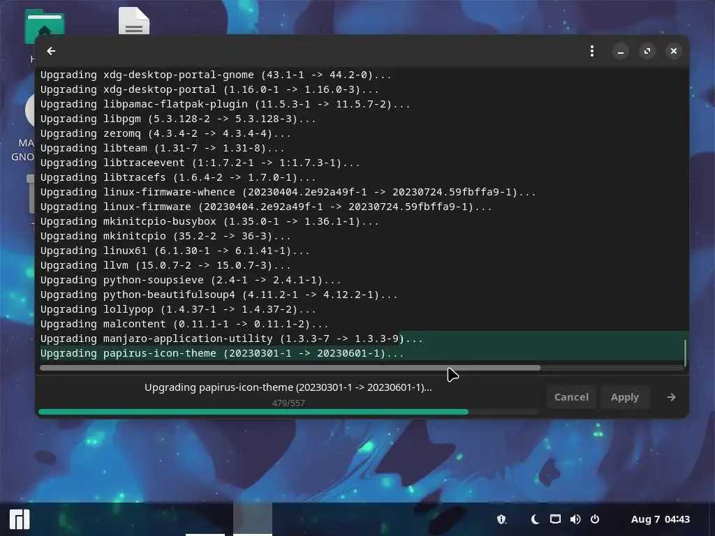This screenshot has width=715, height=536.
Task: Click the 'Upgrading xdg-desktop-portal-gnome' log line
Action: coord(216,75)
